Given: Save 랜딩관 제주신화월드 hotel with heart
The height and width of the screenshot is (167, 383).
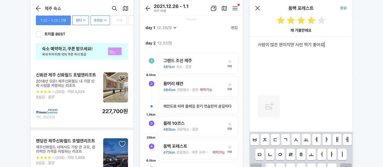Looking at the screenshot, I should tap(122, 144).
